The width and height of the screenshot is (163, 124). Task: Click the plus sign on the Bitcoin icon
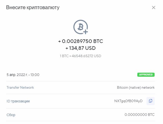point(85,32)
